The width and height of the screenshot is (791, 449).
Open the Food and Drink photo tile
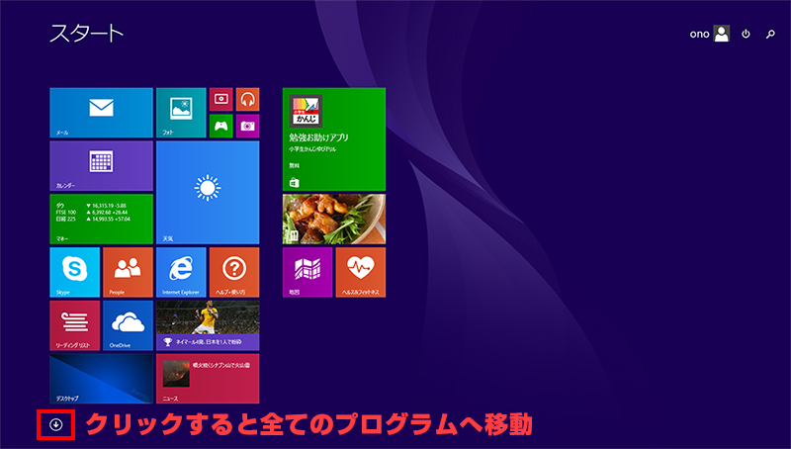point(334,219)
